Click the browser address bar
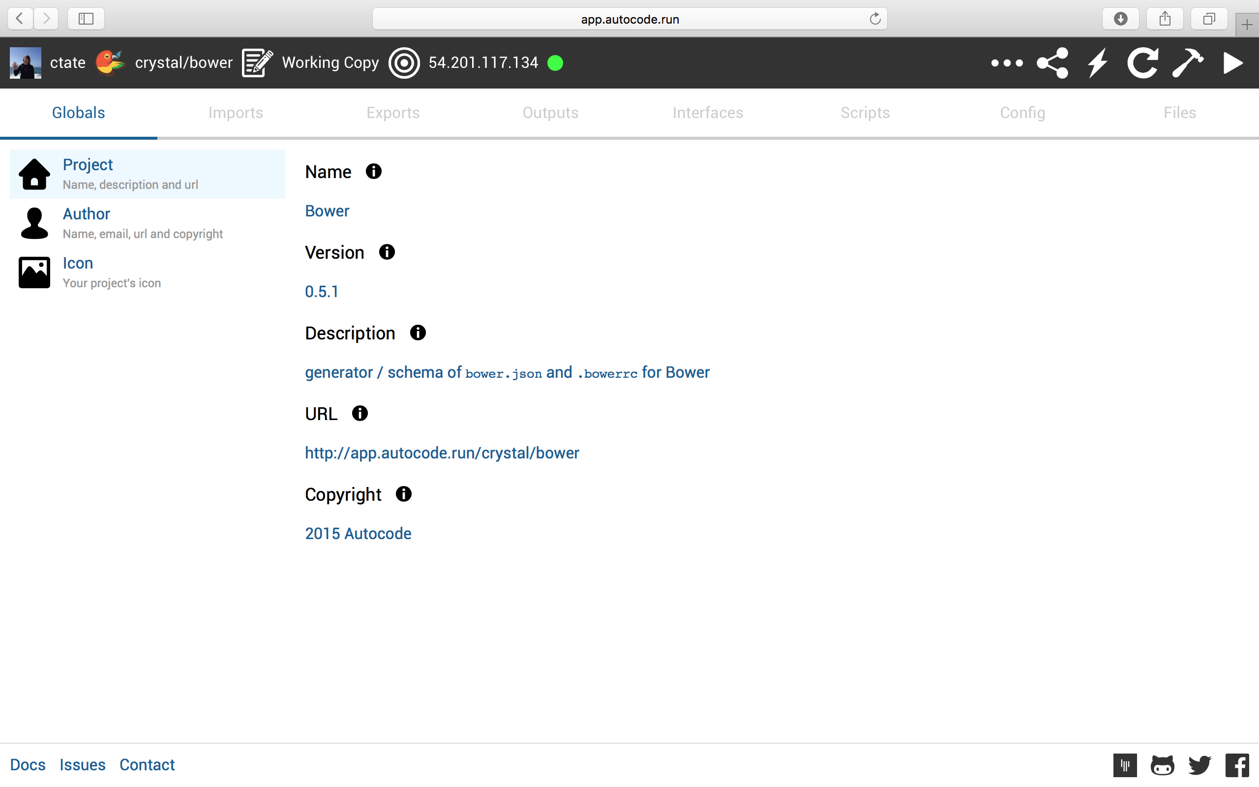 [x=629, y=19]
